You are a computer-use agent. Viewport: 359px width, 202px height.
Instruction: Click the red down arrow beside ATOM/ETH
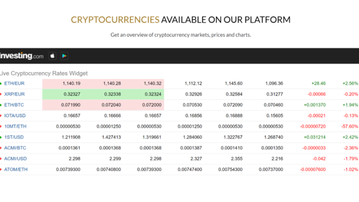(1, 170)
